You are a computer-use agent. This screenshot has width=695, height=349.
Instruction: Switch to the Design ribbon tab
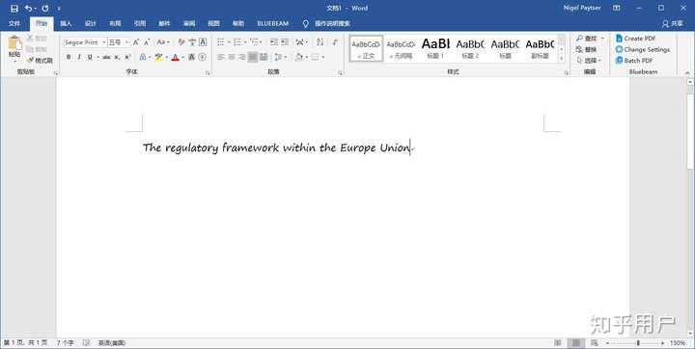(x=91, y=23)
